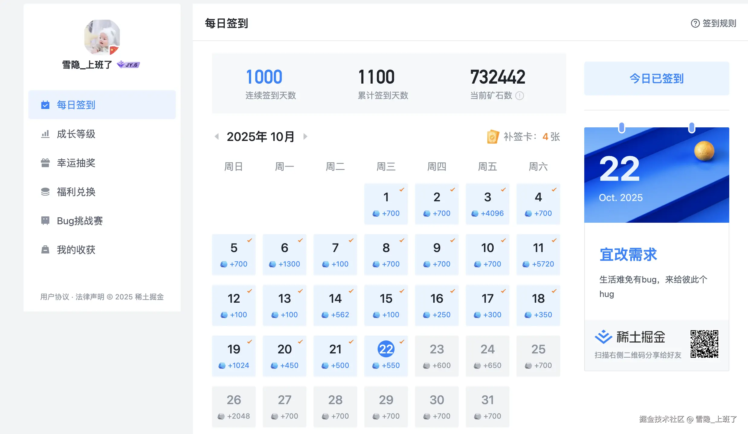The height and width of the screenshot is (434, 748).
Task: Open the 用户协议 user agreement link
Action: coord(54,297)
